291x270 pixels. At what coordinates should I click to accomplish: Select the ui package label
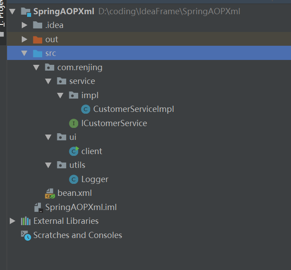click(73, 137)
